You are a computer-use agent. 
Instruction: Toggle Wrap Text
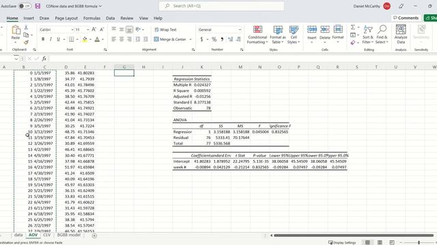[x=165, y=30]
